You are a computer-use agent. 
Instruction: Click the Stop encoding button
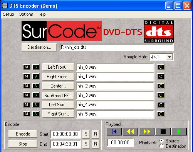(23, 144)
